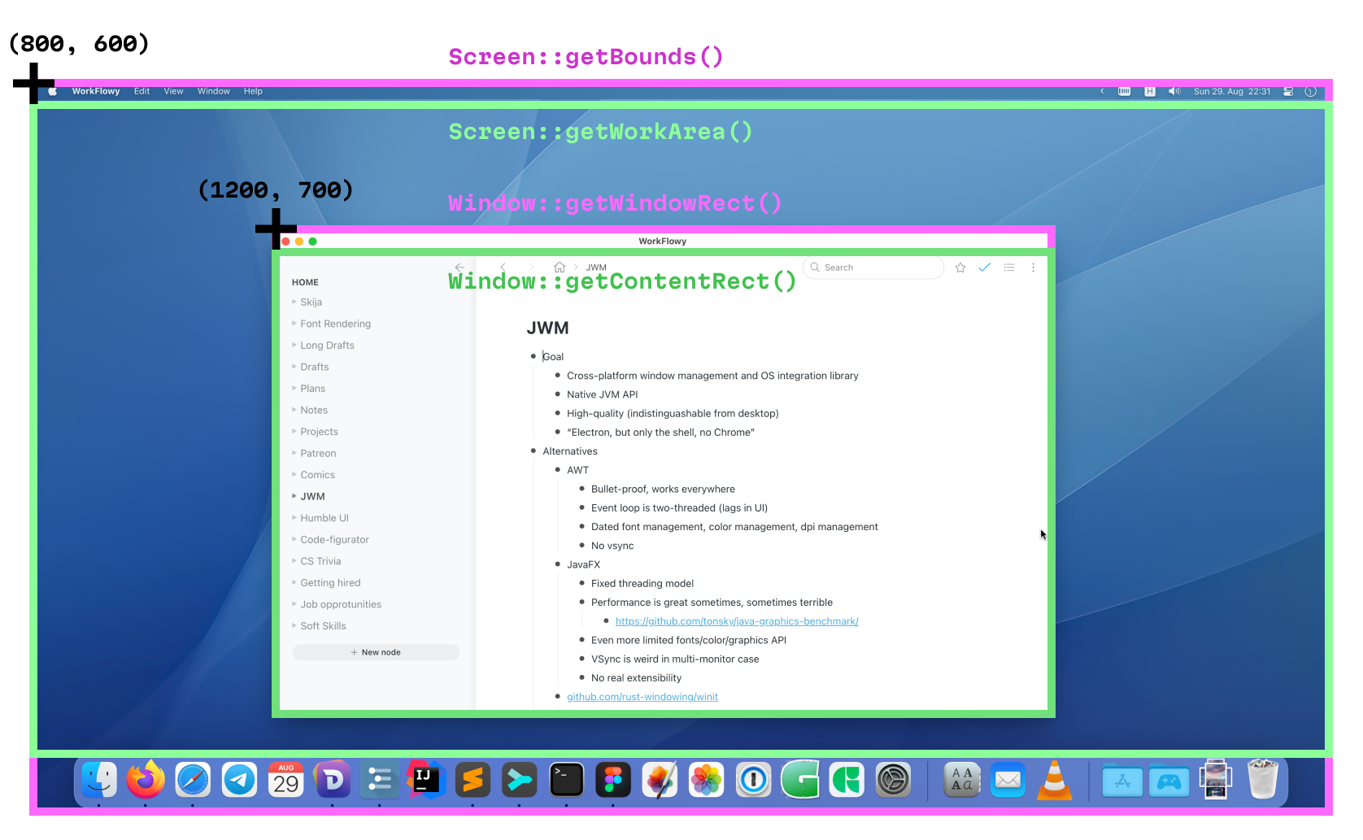Launch VLC cone icon in dock
The width and height of the screenshot is (1363, 840).
[1055, 781]
